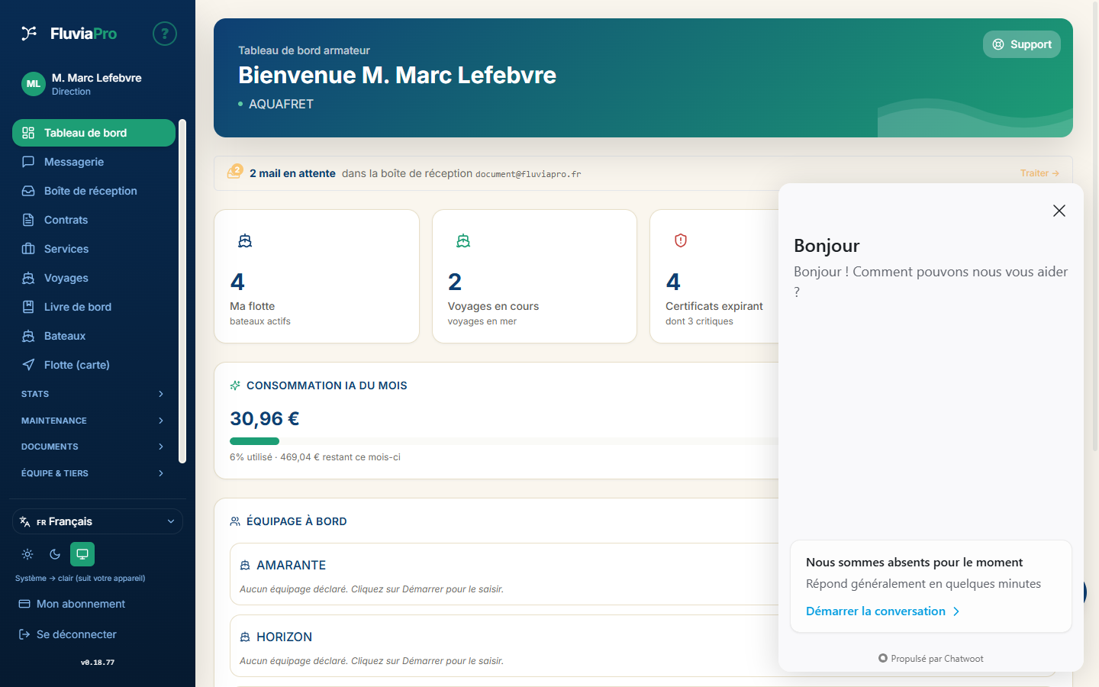Click the document@fluviapro.fr address
Image resolution: width=1099 pixels, height=687 pixels.
(528, 174)
